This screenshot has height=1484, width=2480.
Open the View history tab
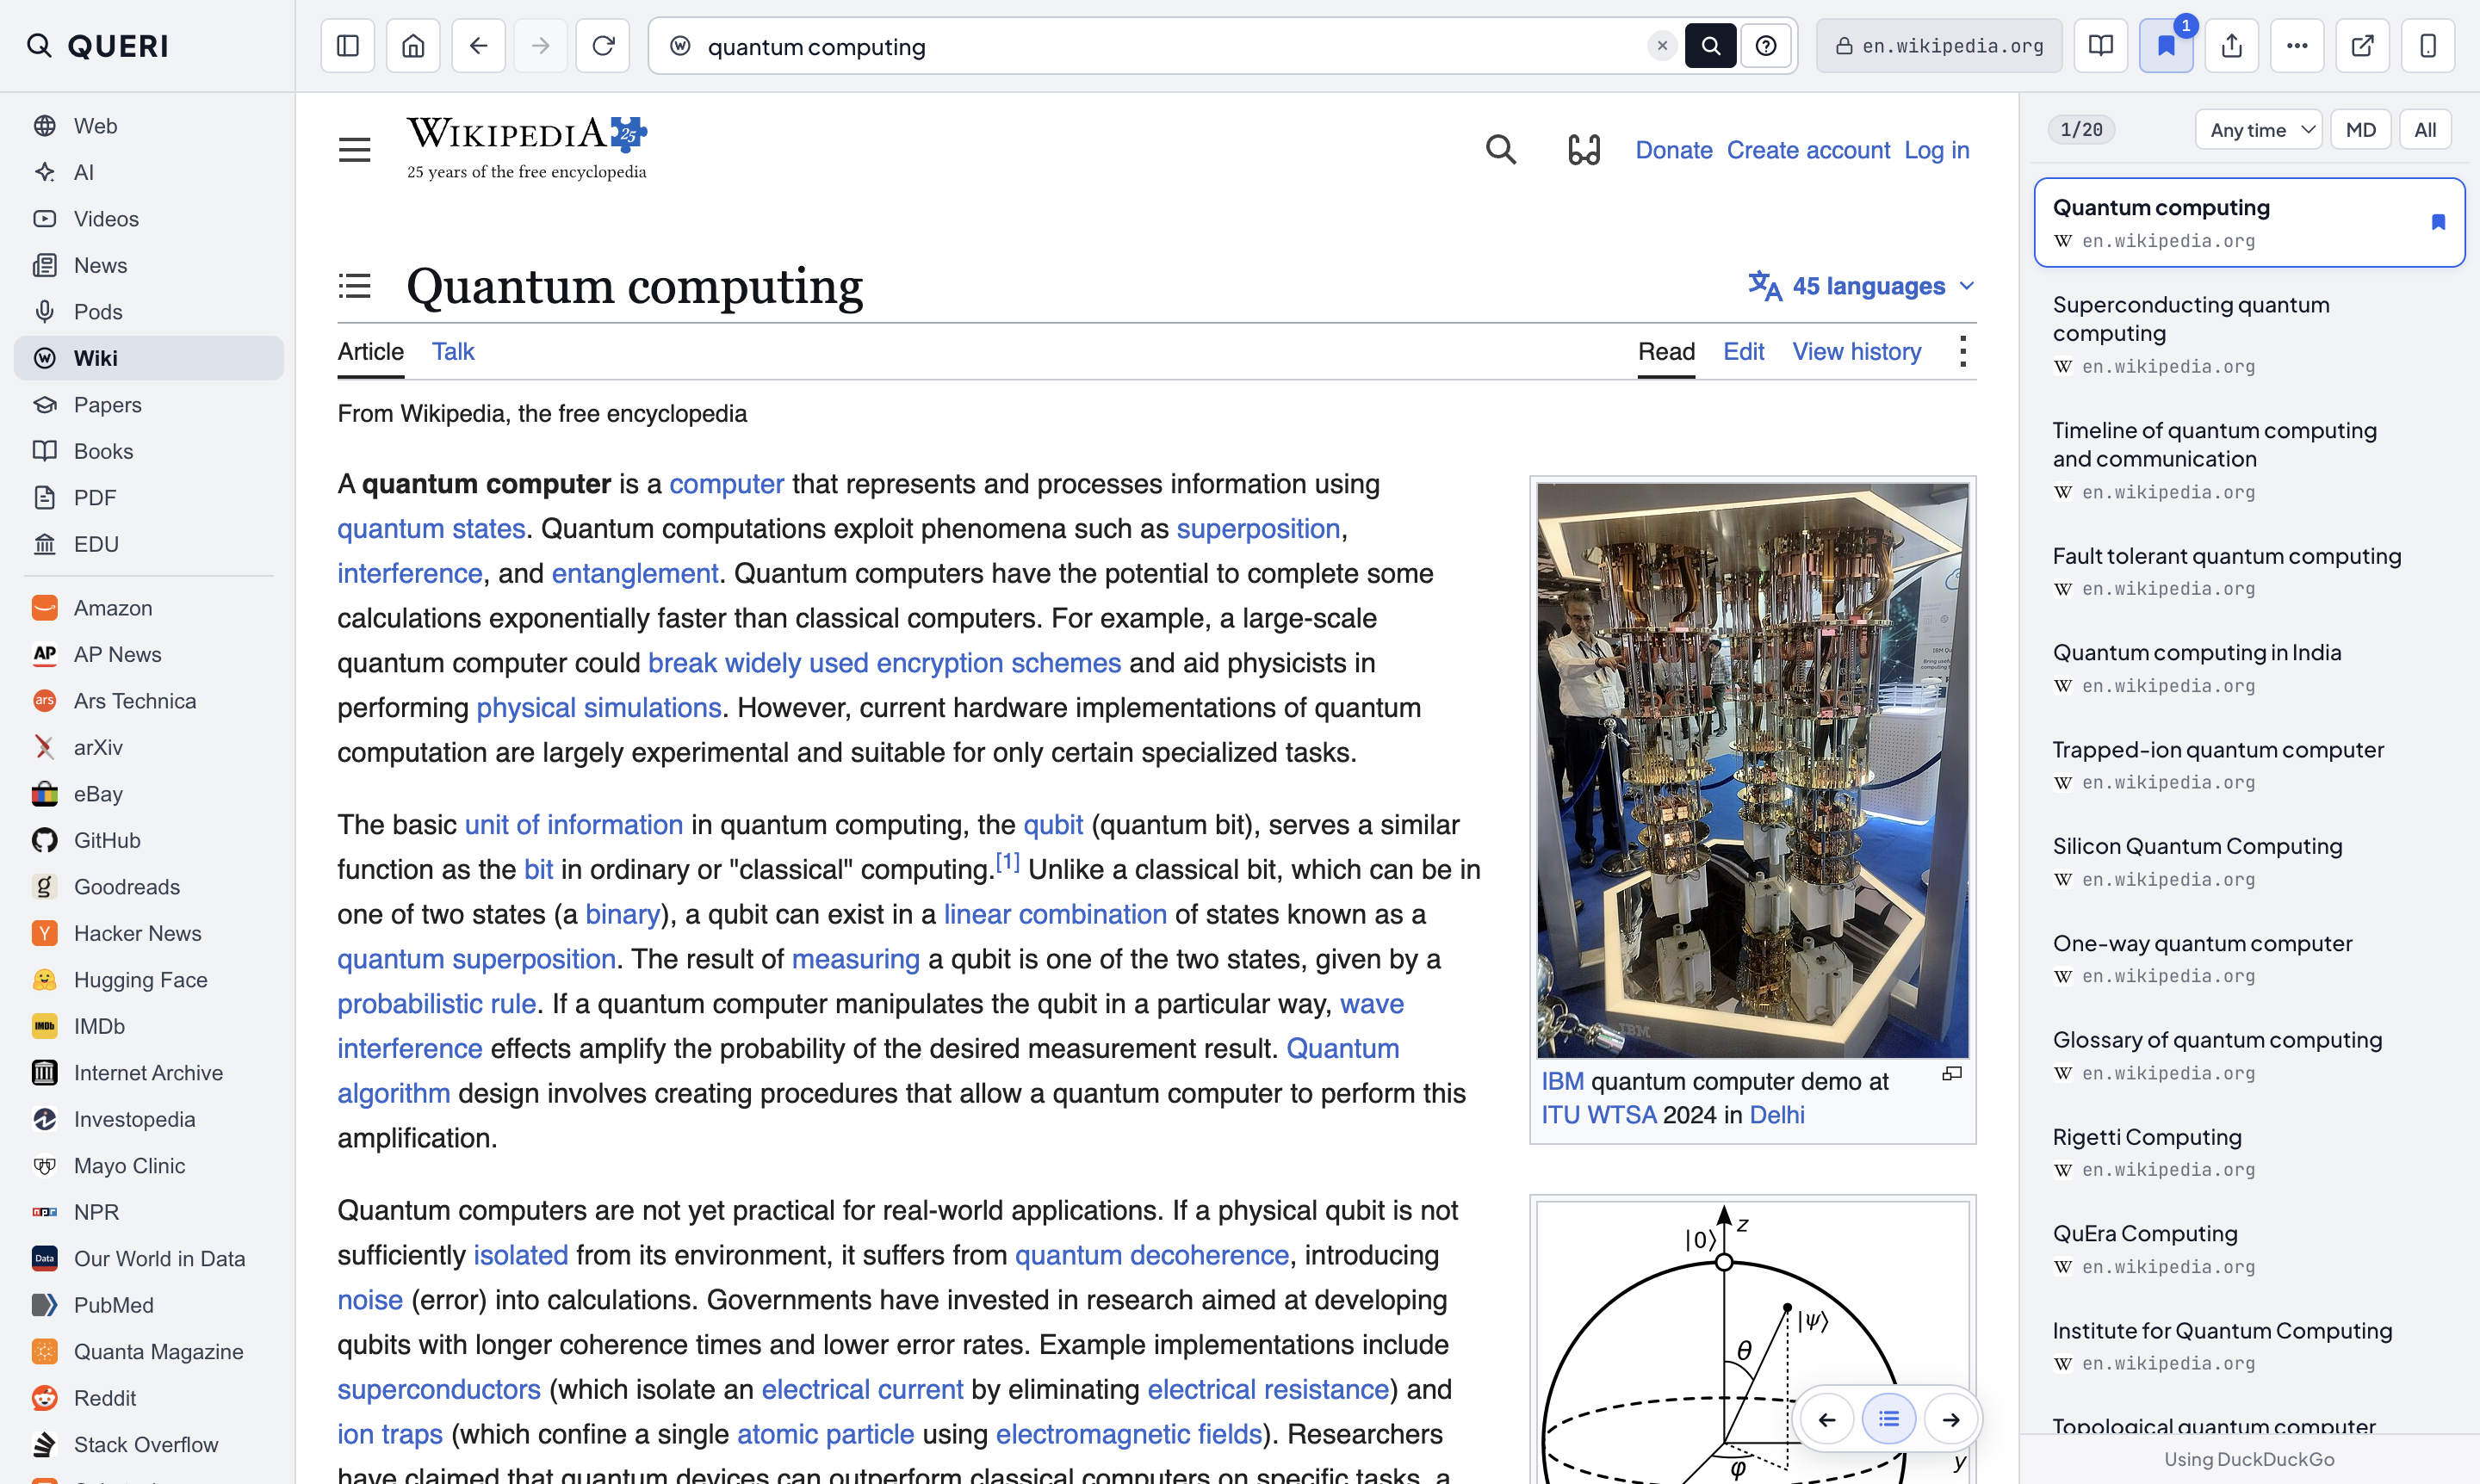(1857, 352)
